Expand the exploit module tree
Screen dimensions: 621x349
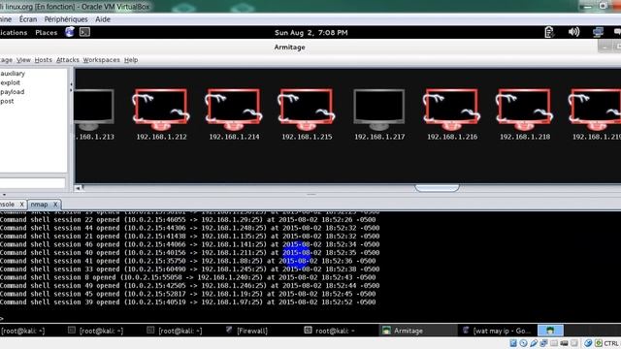10,82
